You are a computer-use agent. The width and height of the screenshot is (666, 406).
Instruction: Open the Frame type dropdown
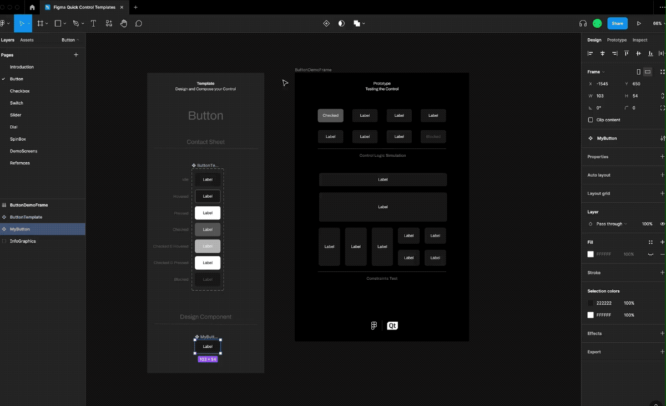(602, 71)
